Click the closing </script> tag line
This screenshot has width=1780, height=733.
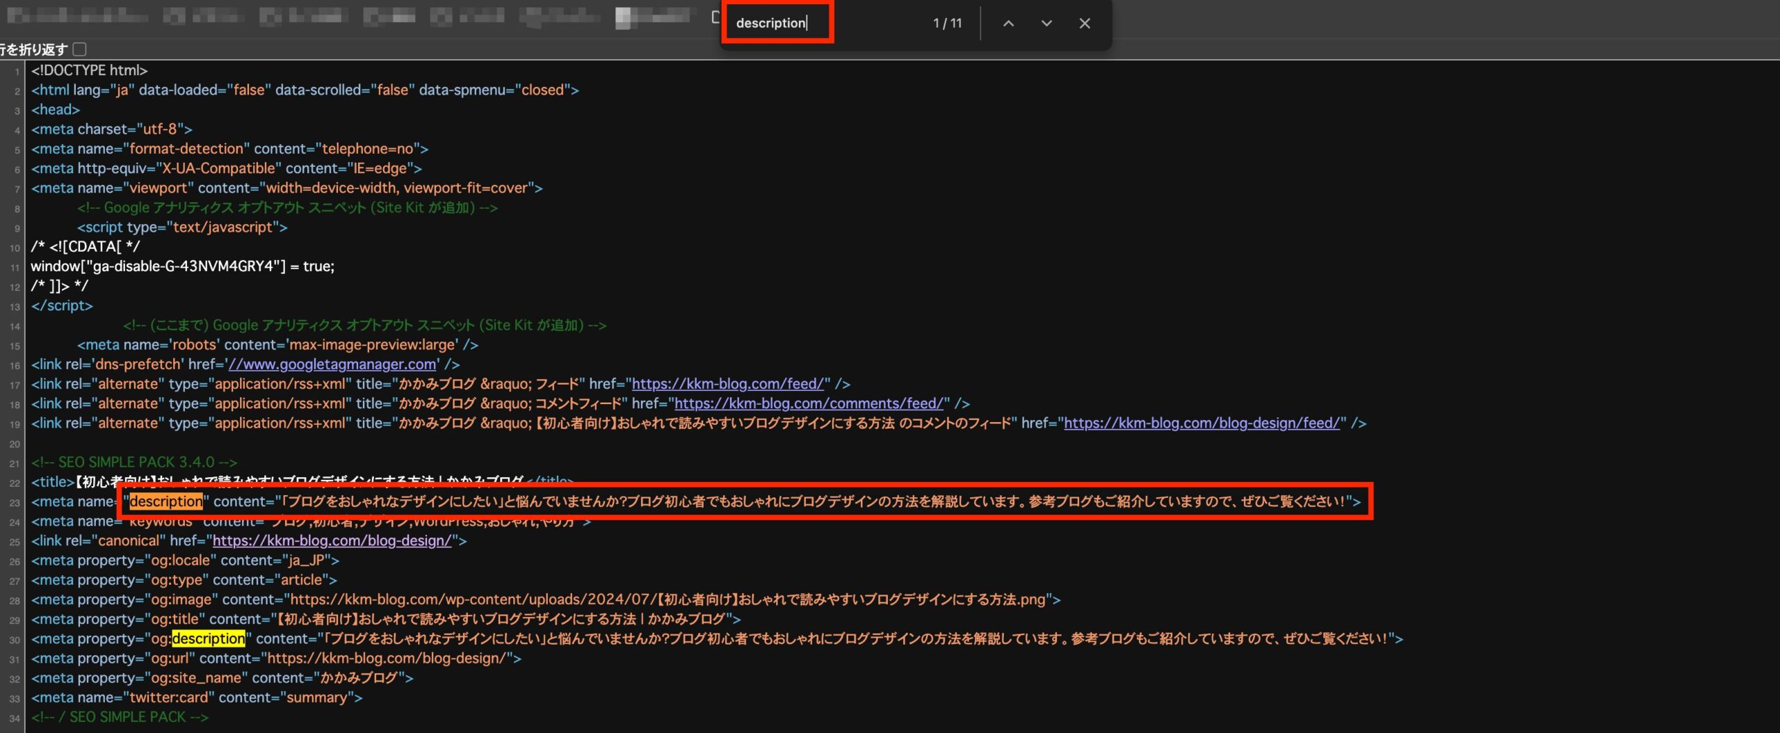pos(62,306)
